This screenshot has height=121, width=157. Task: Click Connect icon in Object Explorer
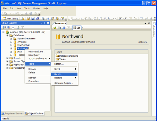click(4, 27)
